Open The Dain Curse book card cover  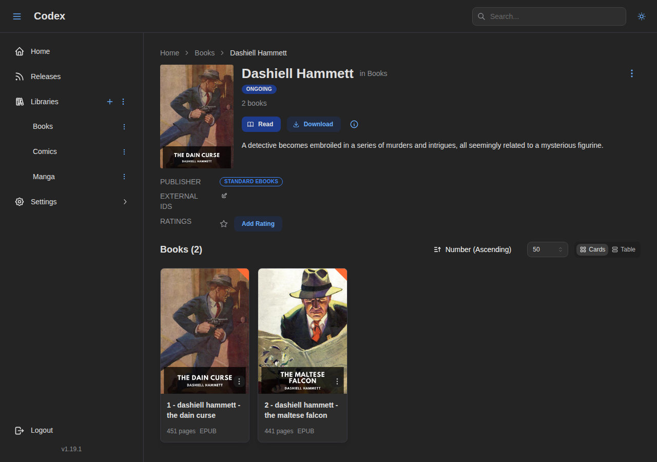pyautogui.click(x=205, y=331)
